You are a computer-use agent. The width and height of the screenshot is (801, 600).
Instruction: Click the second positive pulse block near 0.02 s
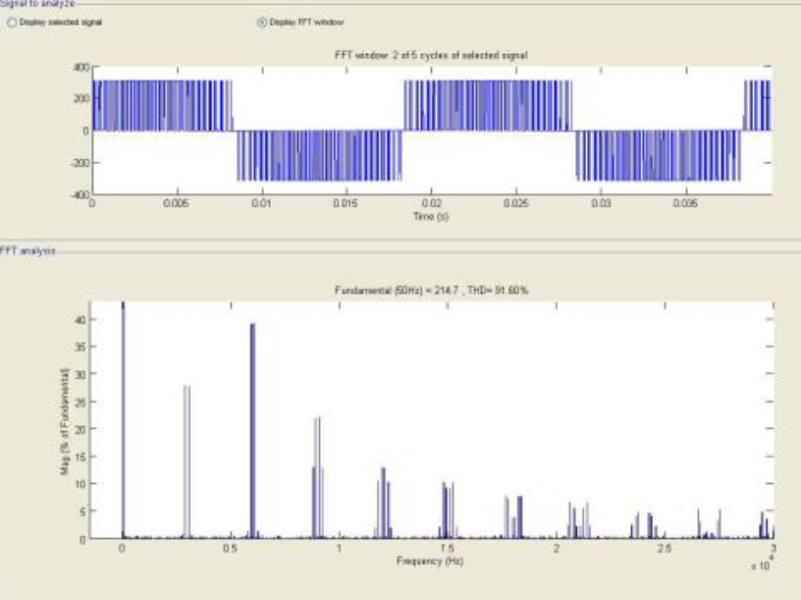pyautogui.click(x=487, y=105)
